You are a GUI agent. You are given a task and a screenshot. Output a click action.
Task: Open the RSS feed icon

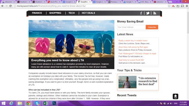click(x=155, y=13)
